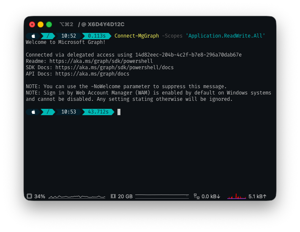Image resolution: width=300 pixels, height=232 pixels.
Task: Click the CPU usage sparkline graph
Action: pos(76,196)
